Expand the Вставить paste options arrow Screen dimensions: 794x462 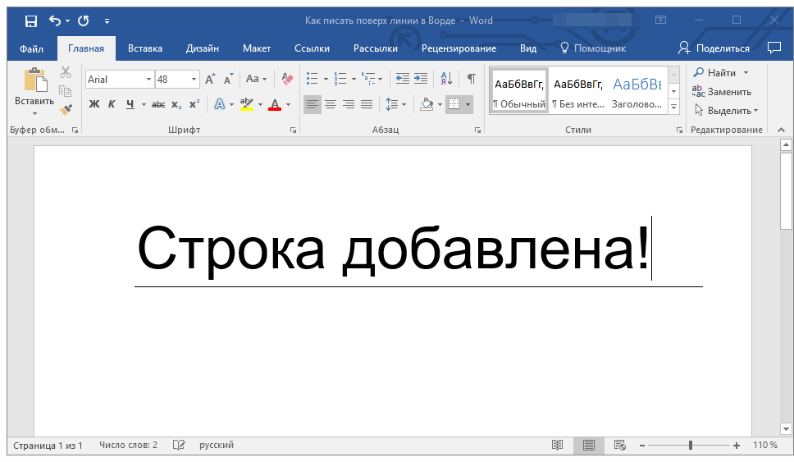coord(34,113)
